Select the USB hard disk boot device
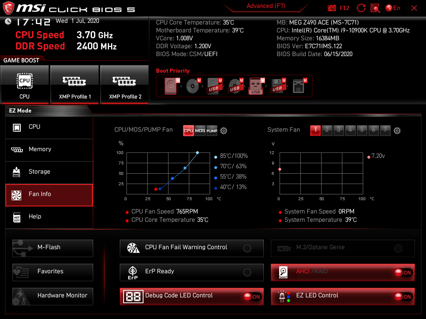426x319 pixels. pyautogui.click(x=214, y=86)
